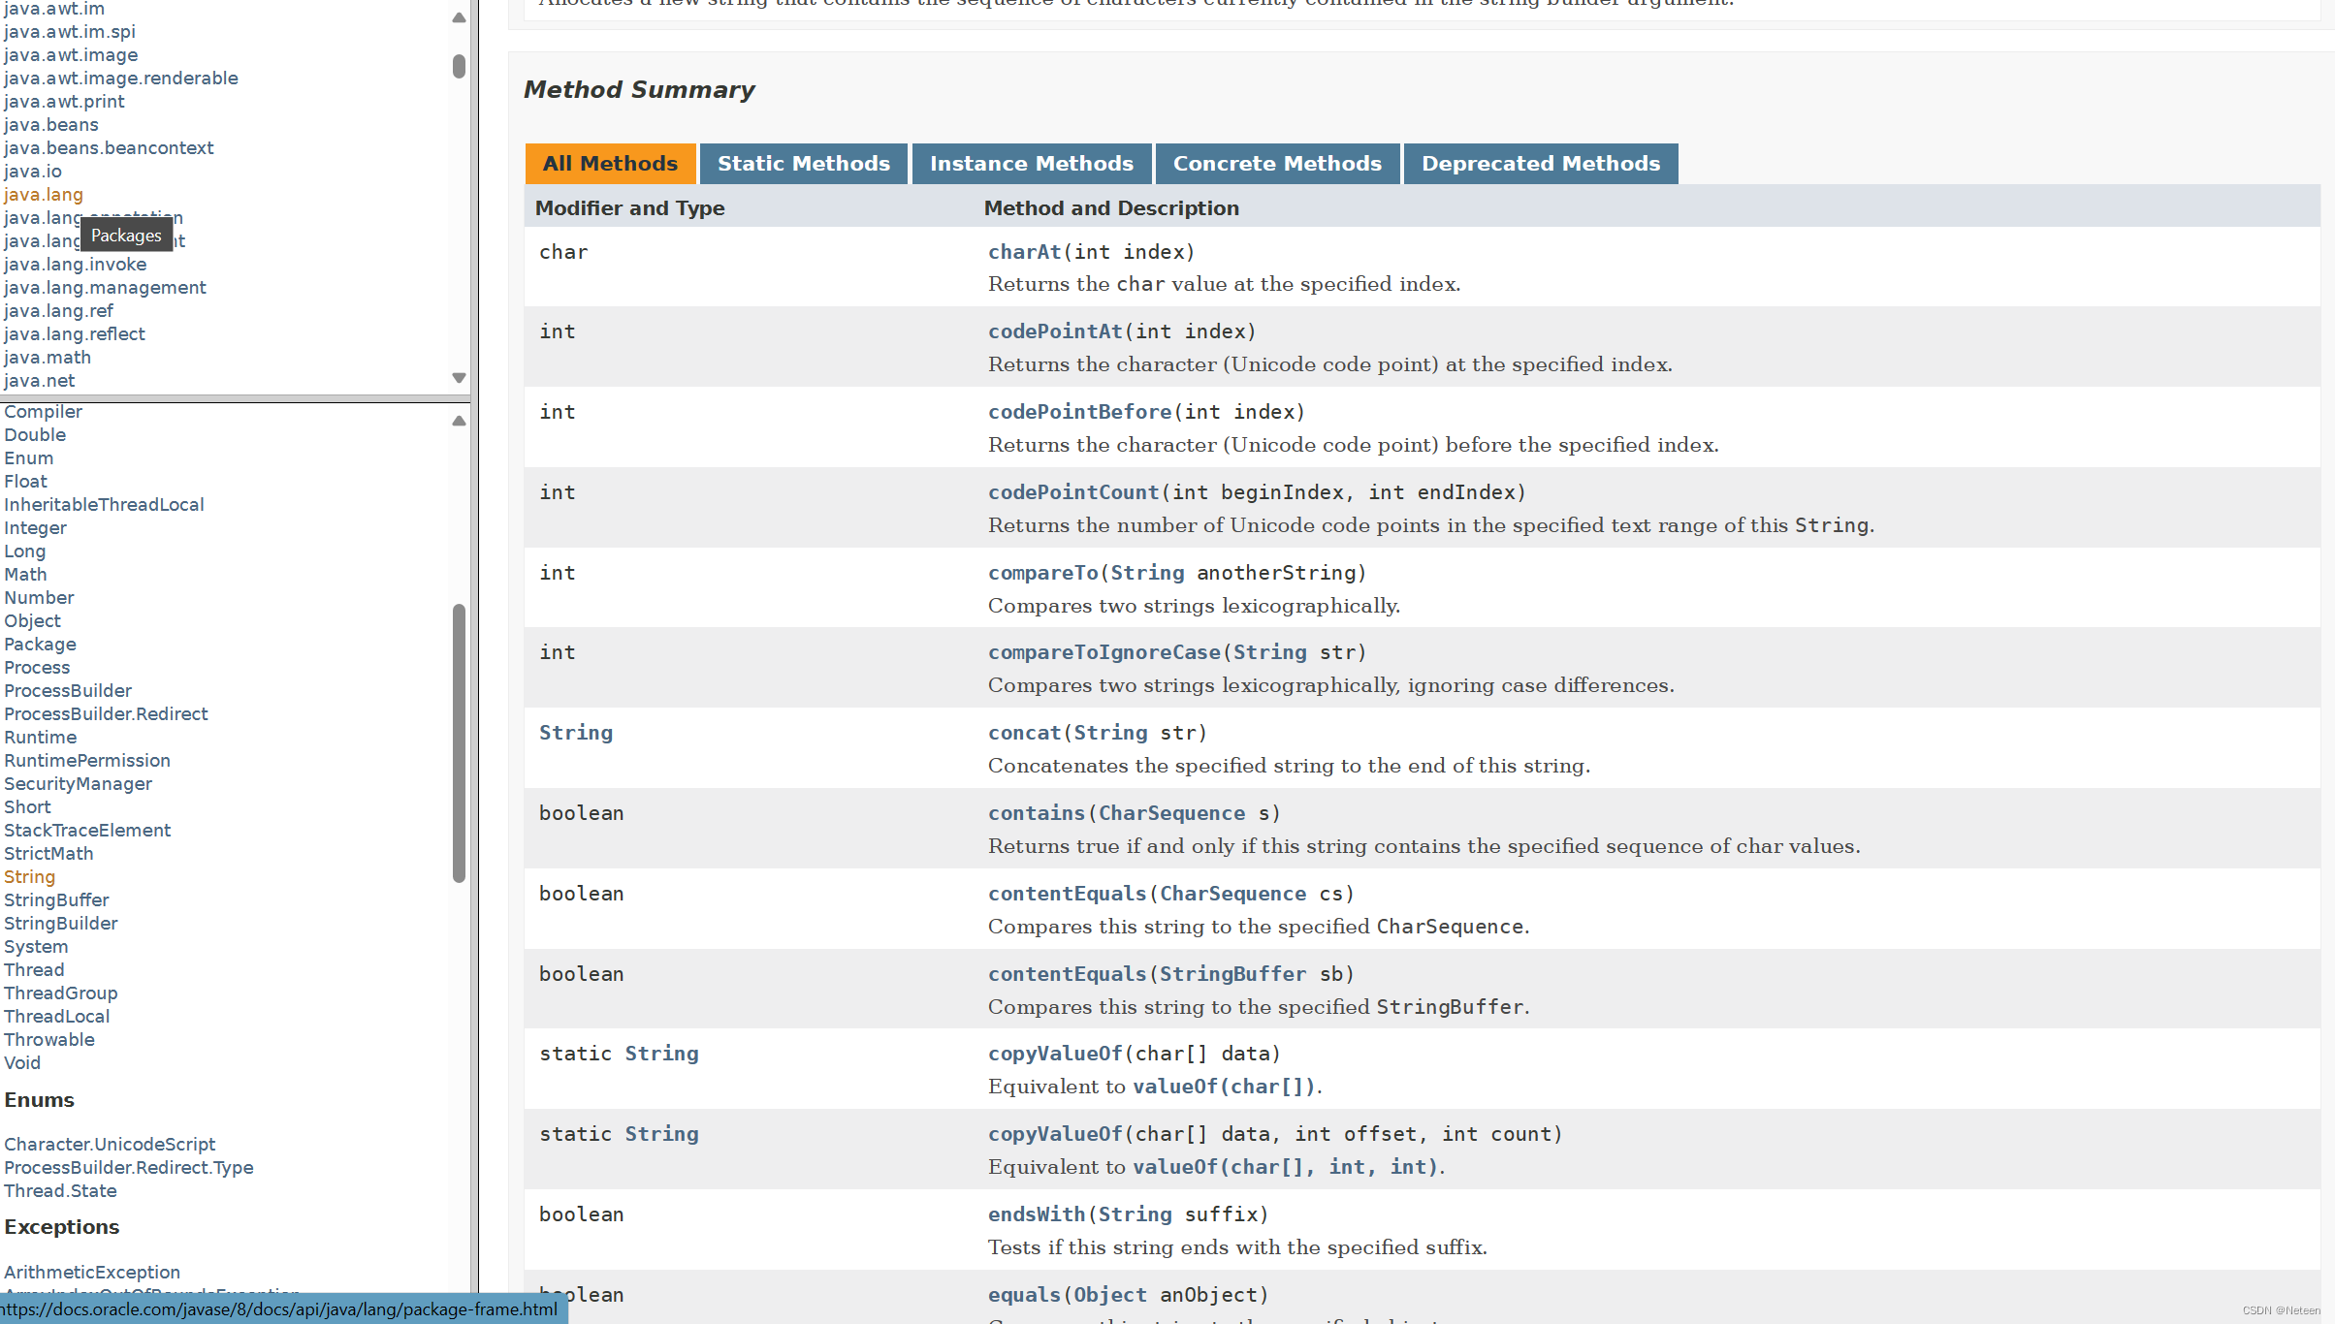Expand the java.lang.reflect package
This screenshot has height=1324, width=2335.
(74, 333)
